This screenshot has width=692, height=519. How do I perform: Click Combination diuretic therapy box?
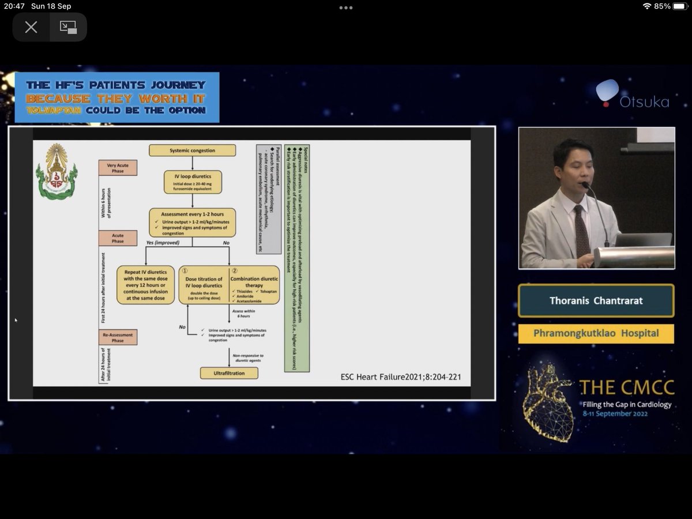(x=254, y=285)
